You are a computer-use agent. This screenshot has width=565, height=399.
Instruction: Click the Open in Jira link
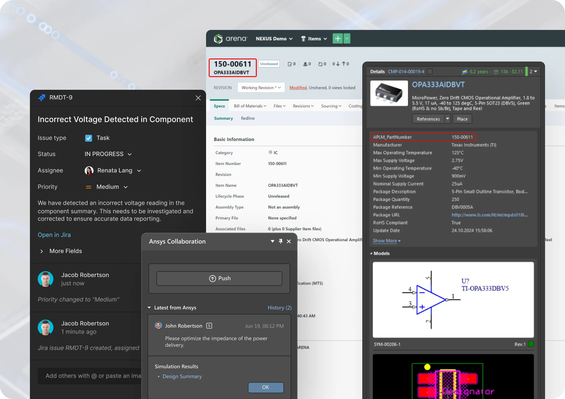pyautogui.click(x=54, y=235)
